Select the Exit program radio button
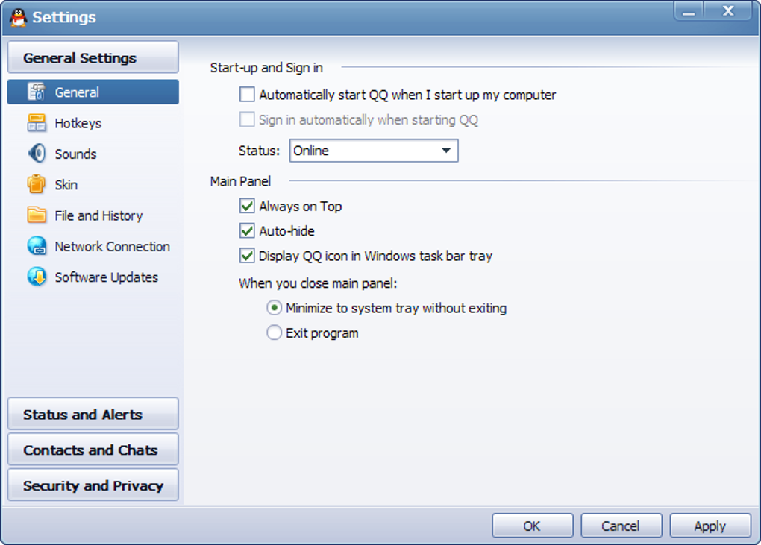 (x=275, y=333)
